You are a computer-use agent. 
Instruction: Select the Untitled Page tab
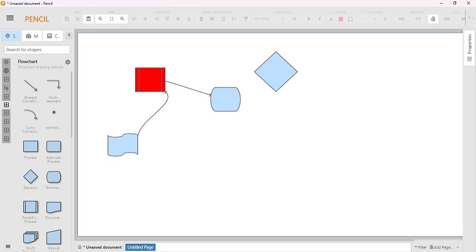(140, 247)
